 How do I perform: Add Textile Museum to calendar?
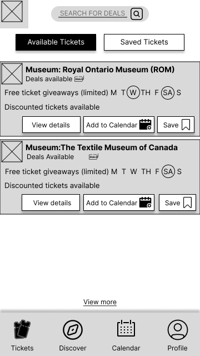coord(119,202)
